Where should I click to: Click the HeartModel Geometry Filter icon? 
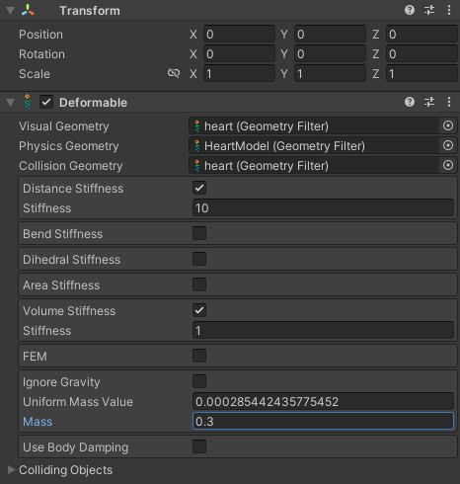coord(197,146)
